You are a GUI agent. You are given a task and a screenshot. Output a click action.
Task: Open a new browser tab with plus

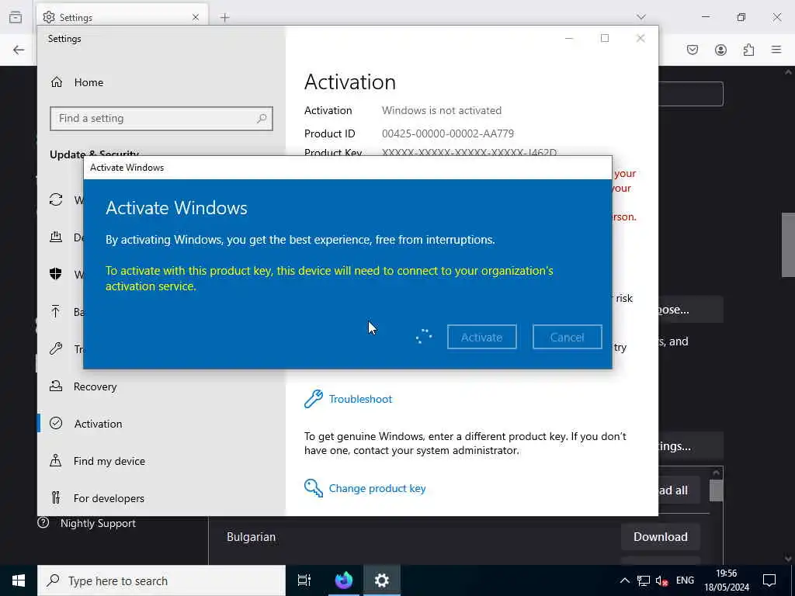click(225, 17)
